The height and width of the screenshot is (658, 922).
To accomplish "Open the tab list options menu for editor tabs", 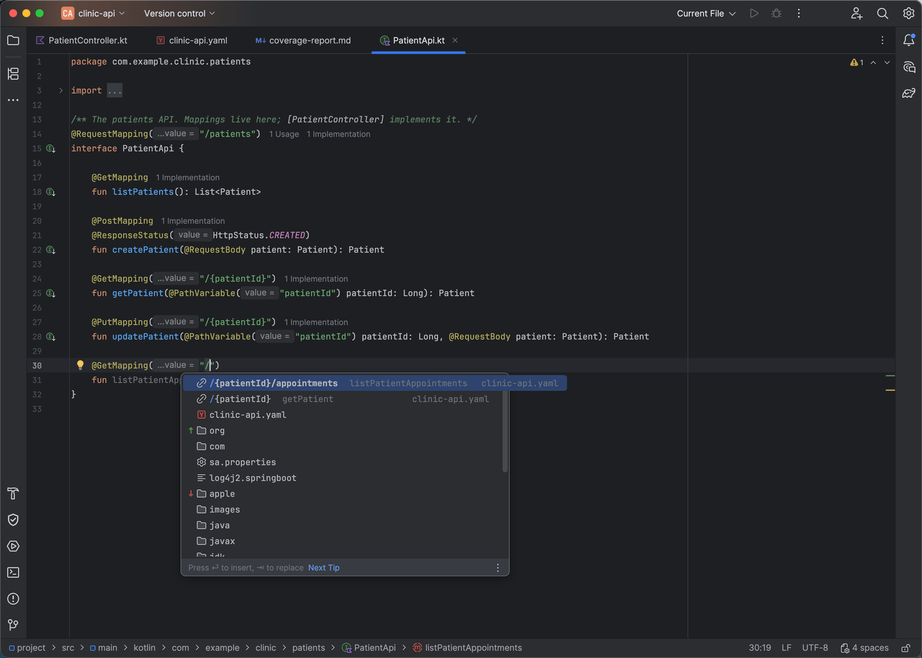I will point(882,40).
